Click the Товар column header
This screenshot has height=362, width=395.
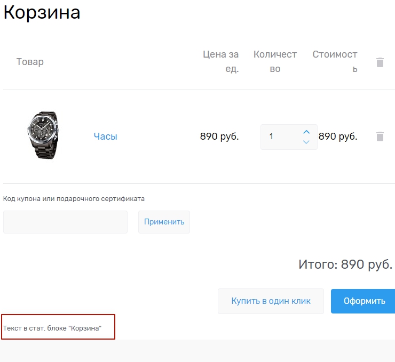coord(30,62)
